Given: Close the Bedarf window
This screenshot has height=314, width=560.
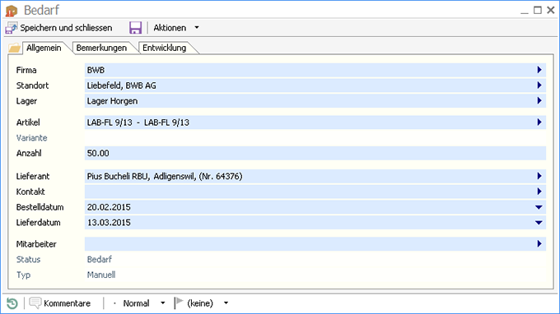Looking at the screenshot, I should coord(551,11).
